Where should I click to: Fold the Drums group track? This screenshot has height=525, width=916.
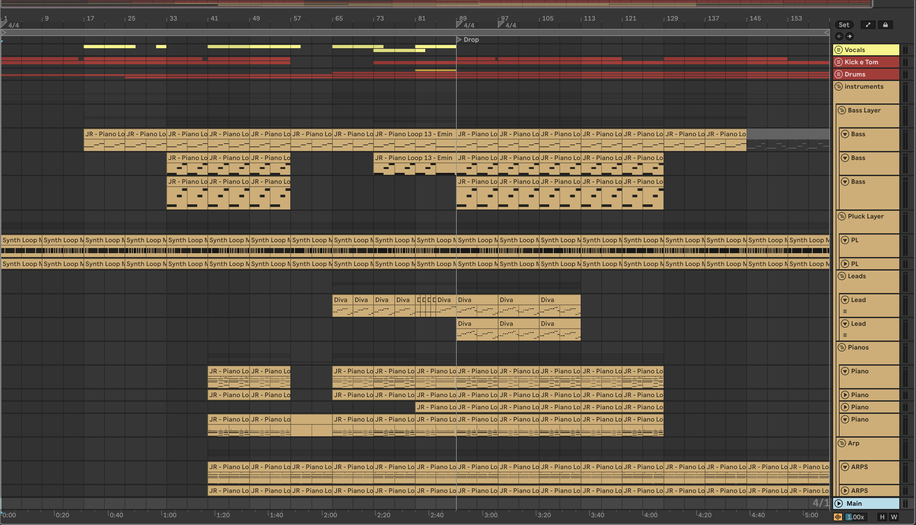coord(839,74)
